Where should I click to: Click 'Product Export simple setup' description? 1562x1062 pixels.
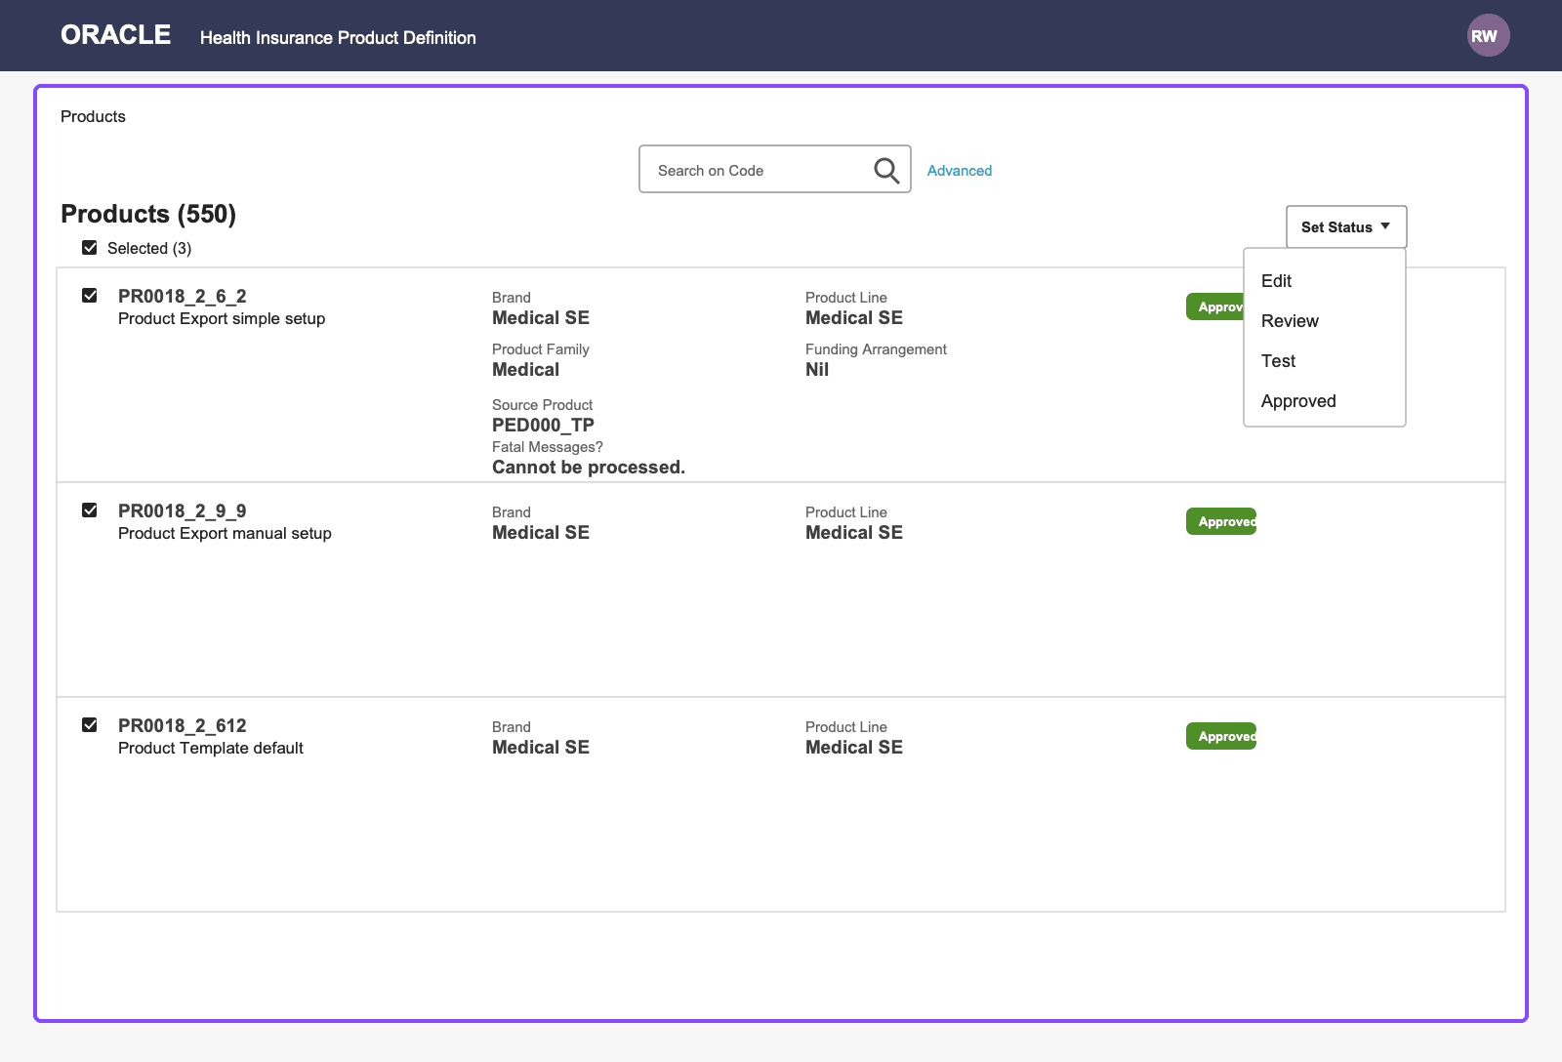coord(222,319)
